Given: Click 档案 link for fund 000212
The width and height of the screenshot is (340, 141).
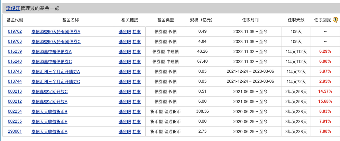Looking at the screenshot, I should click(x=137, y=102).
